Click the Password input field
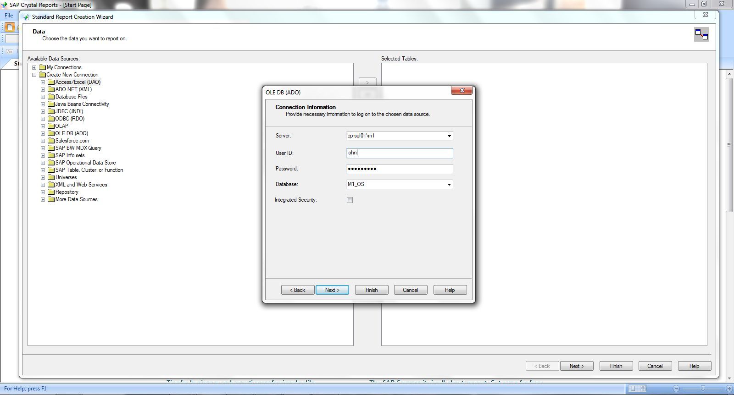Screen dimensions: 734x395 pyautogui.click(x=399, y=169)
